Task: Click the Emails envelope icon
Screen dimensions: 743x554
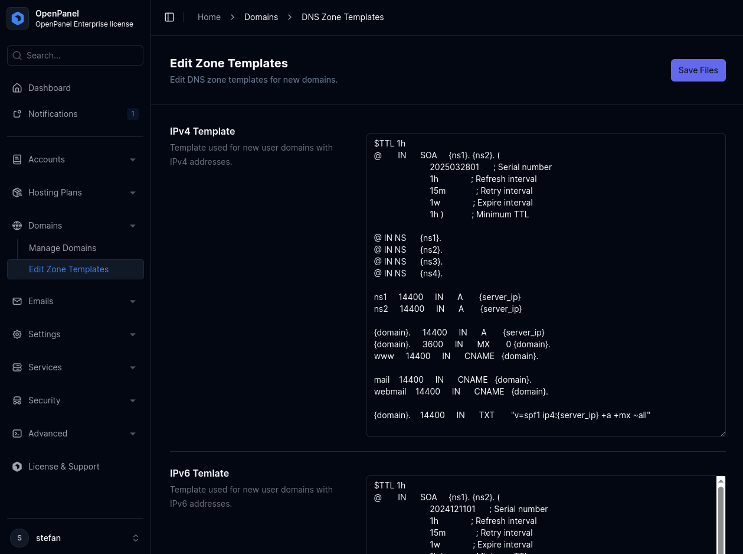Action: 17,301
